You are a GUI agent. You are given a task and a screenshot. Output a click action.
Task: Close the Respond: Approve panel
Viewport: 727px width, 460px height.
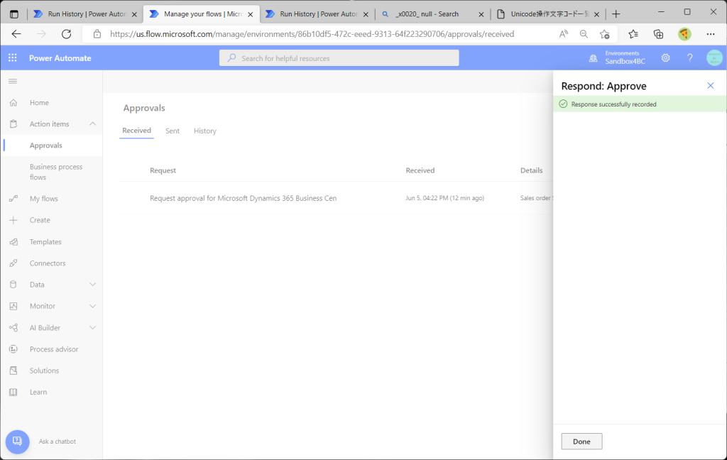click(710, 85)
